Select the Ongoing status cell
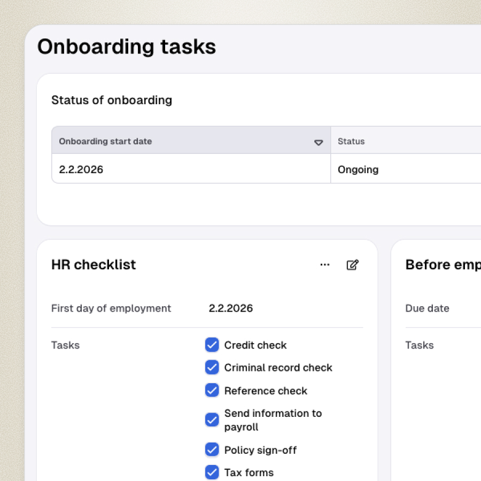This screenshot has height=481, width=481. click(358, 169)
